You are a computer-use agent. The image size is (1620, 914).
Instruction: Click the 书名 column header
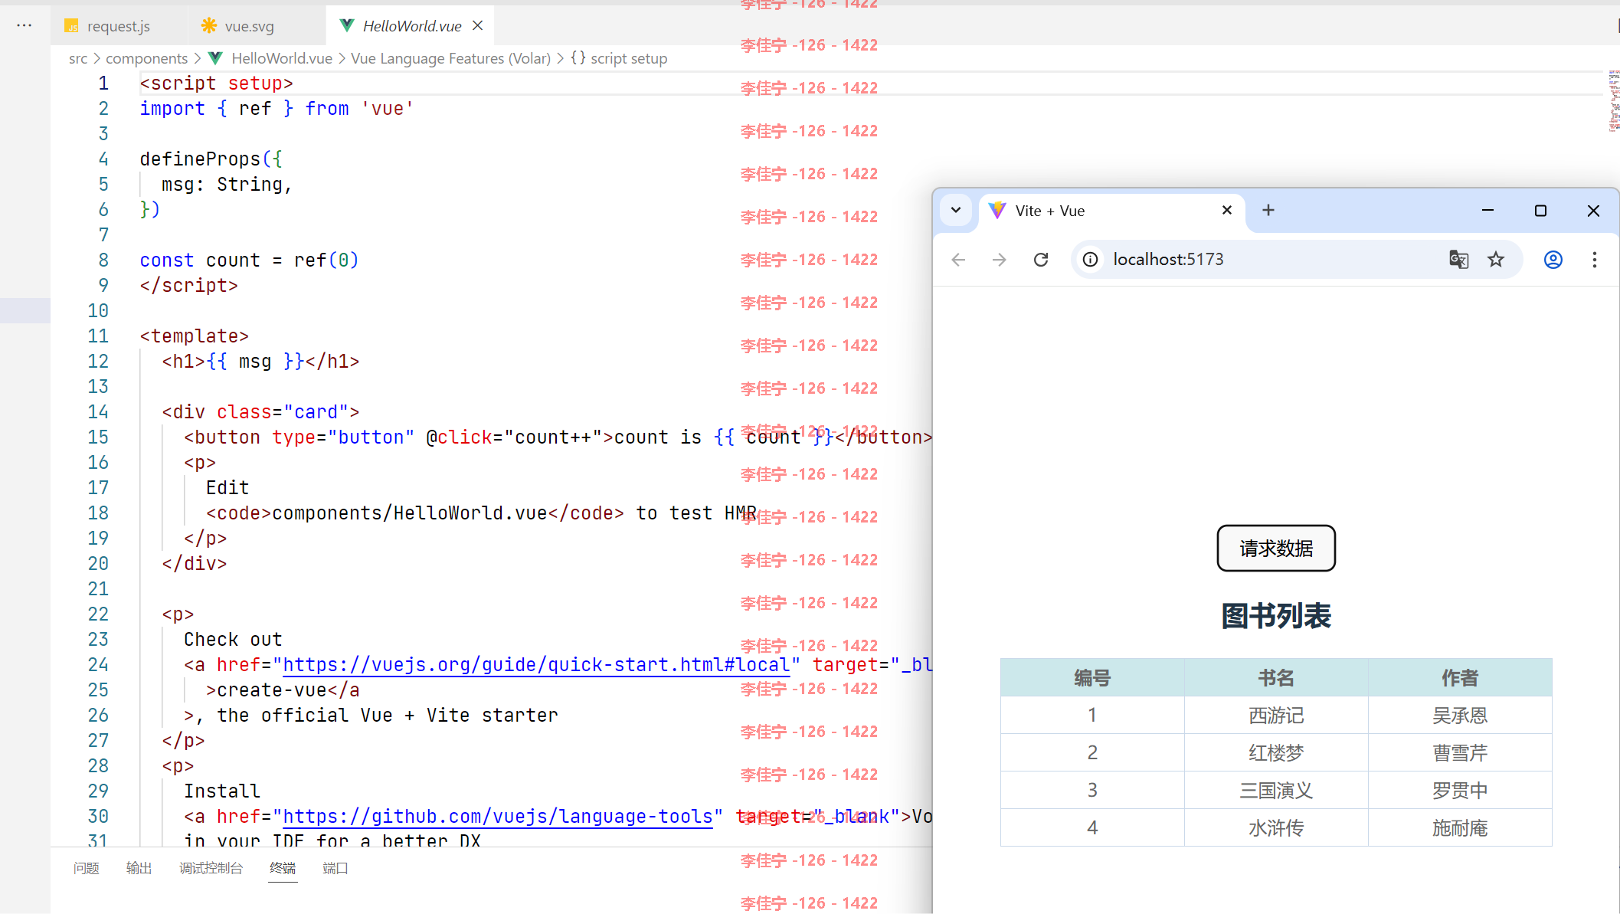(x=1276, y=677)
